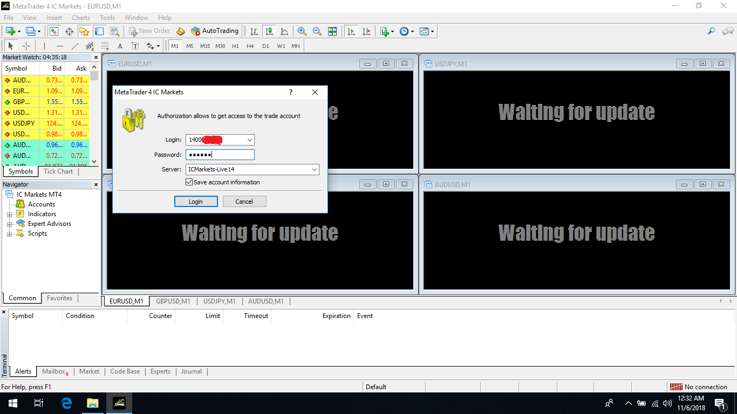Switch chart timeframe to W1
The width and height of the screenshot is (737, 414).
pos(281,46)
